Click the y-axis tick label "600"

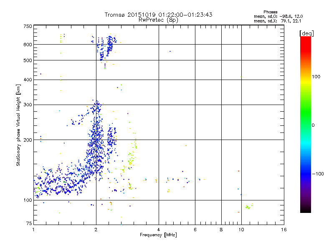tap(28, 45)
